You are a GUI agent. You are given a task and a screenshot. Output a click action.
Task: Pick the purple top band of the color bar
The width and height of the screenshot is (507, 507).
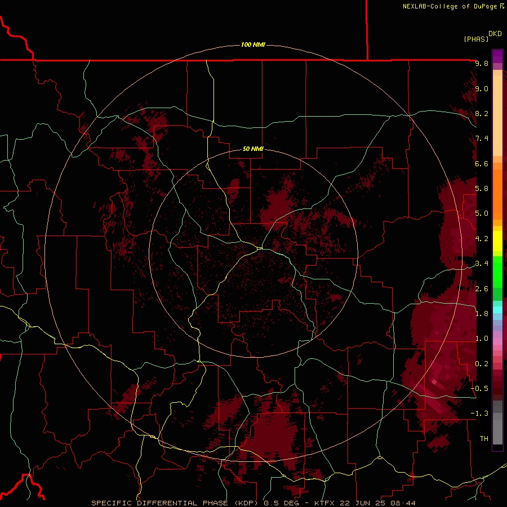pos(497,56)
